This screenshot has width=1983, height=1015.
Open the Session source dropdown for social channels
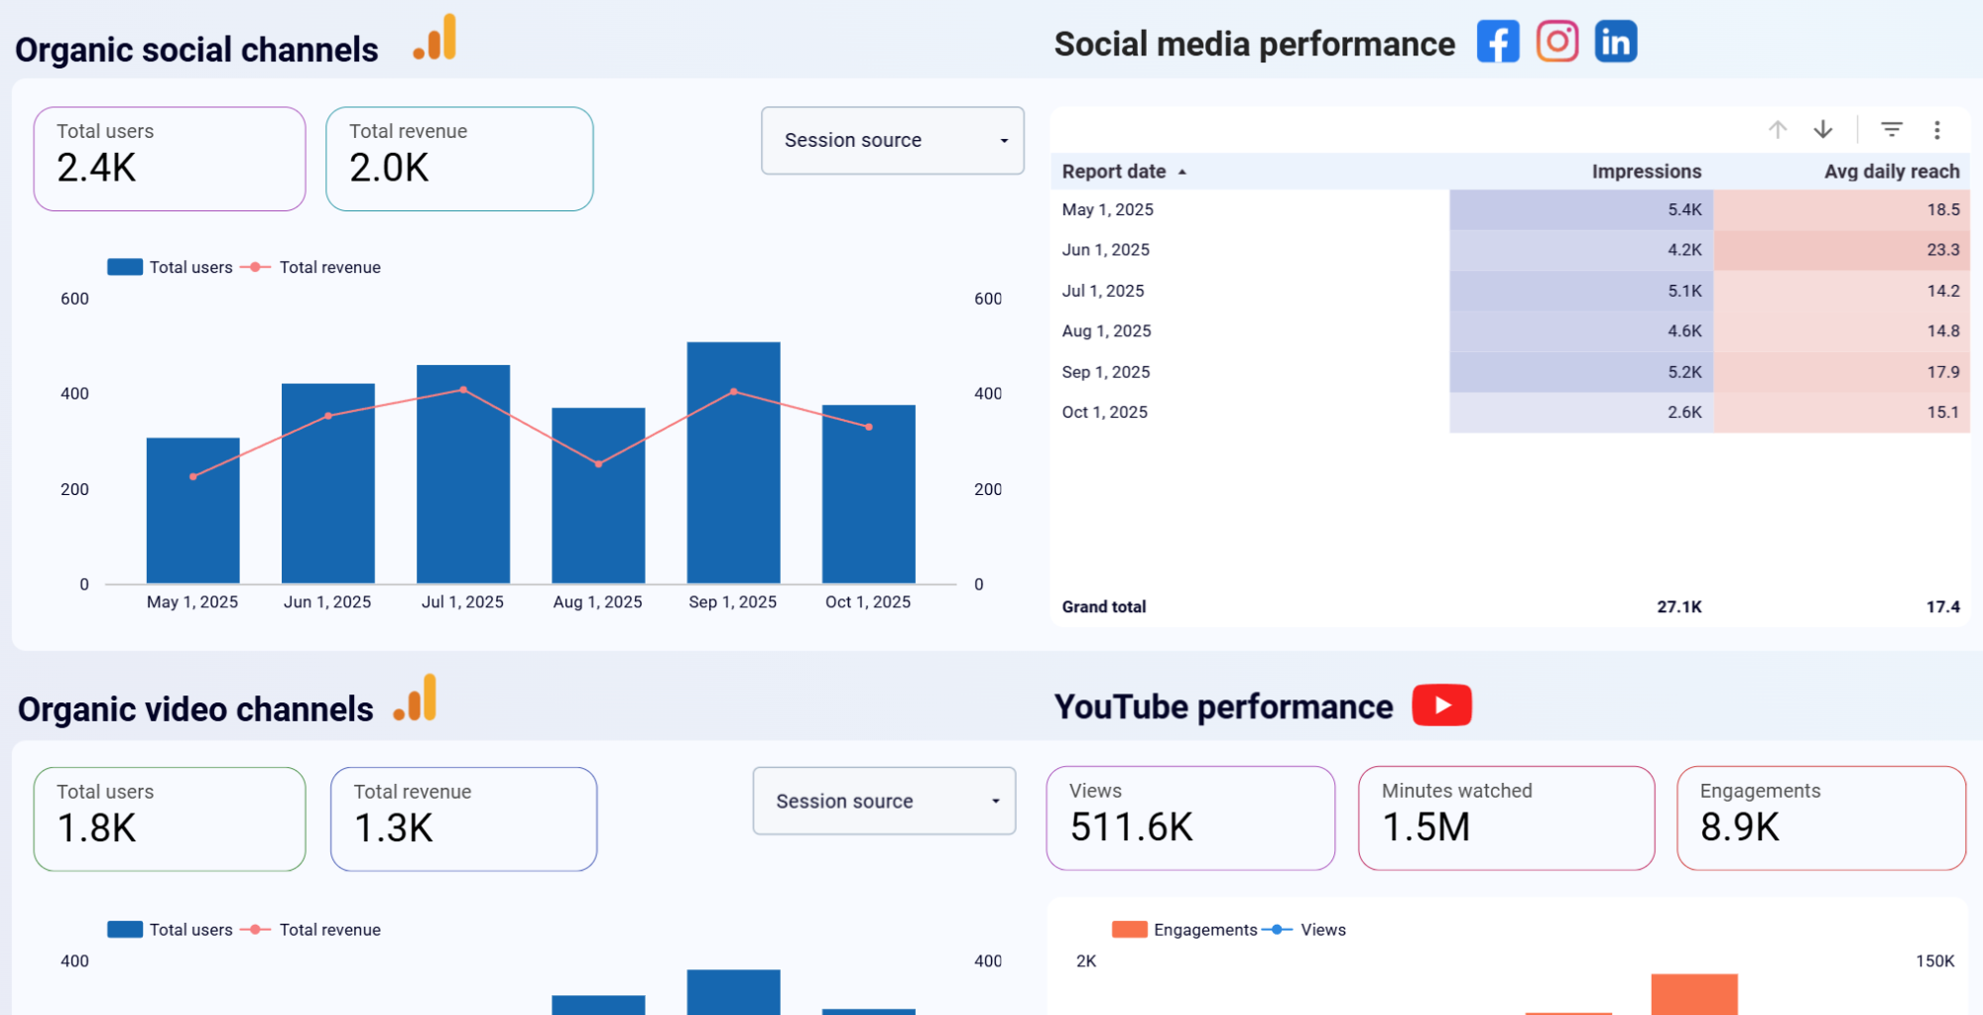[x=891, y=140]
